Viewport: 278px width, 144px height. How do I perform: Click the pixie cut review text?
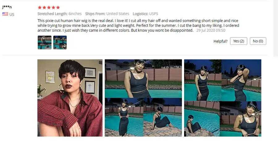coord(138,25)
